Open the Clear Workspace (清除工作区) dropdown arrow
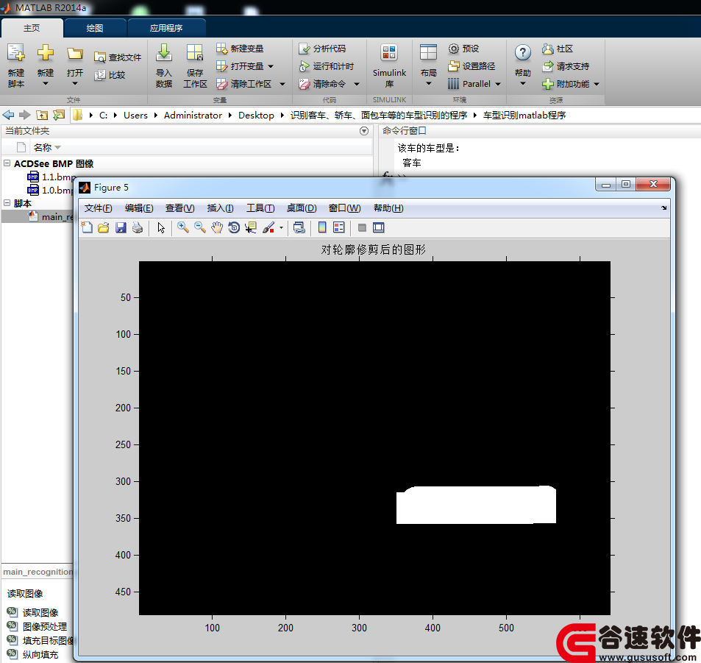Image resolution: width=701 pixels, height=663 pixels. (282, 84)
